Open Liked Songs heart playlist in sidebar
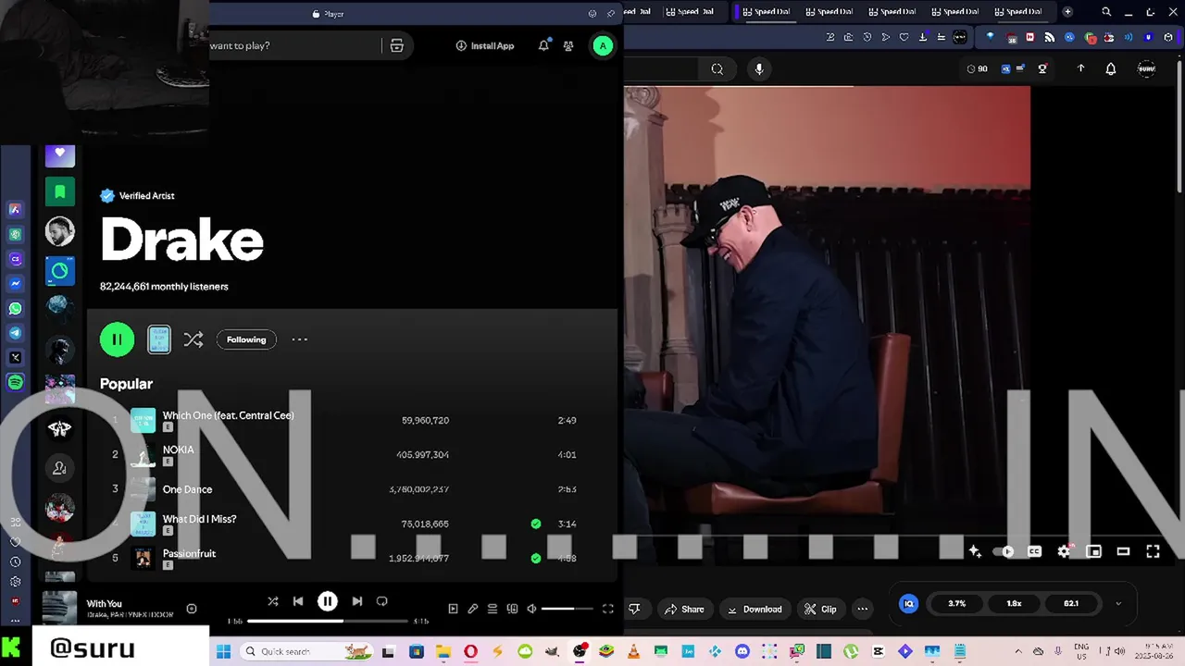Viewport: 1185px width, 666px height. 60,154
